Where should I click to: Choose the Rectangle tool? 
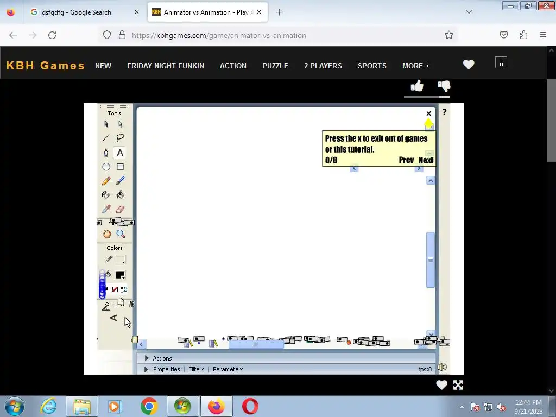pyautogui.click(x=120, y=167)
